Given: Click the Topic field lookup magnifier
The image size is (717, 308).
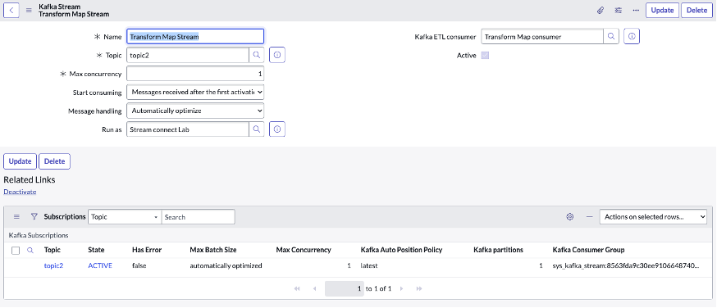Looking at the screenshot, I should 257,55.
